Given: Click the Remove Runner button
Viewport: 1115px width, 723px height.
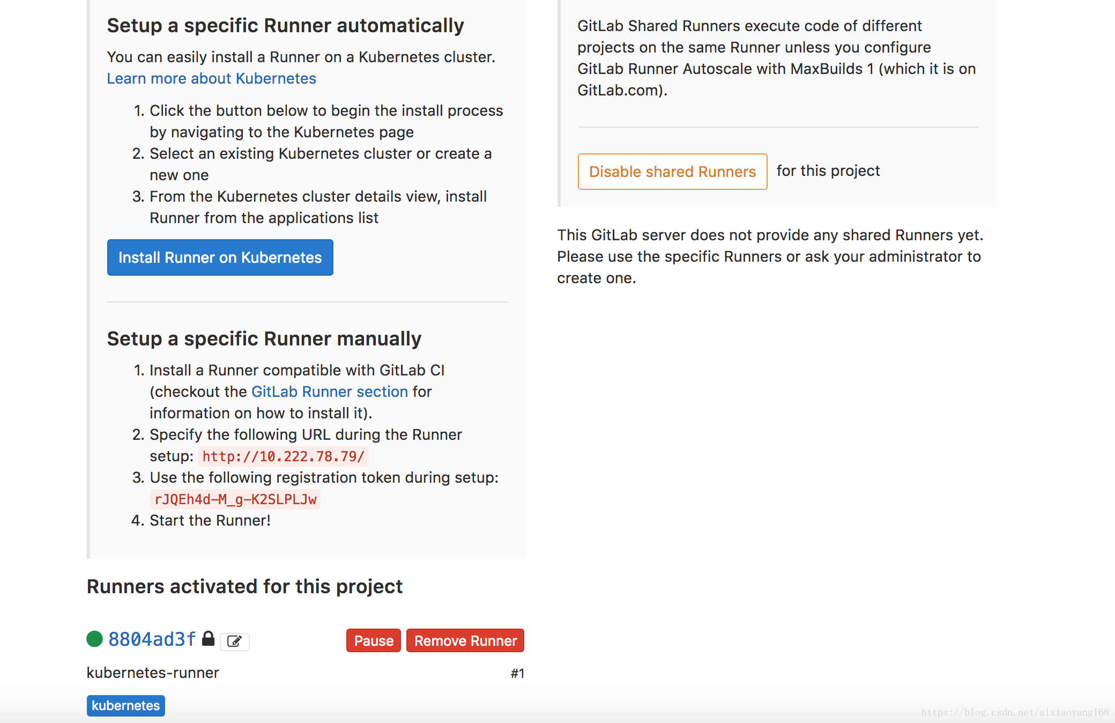Looking at the screenshot, I should click(x=465, y=640).
